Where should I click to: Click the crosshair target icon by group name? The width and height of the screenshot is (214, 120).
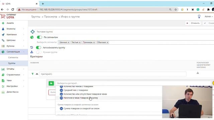coord(32,32)
